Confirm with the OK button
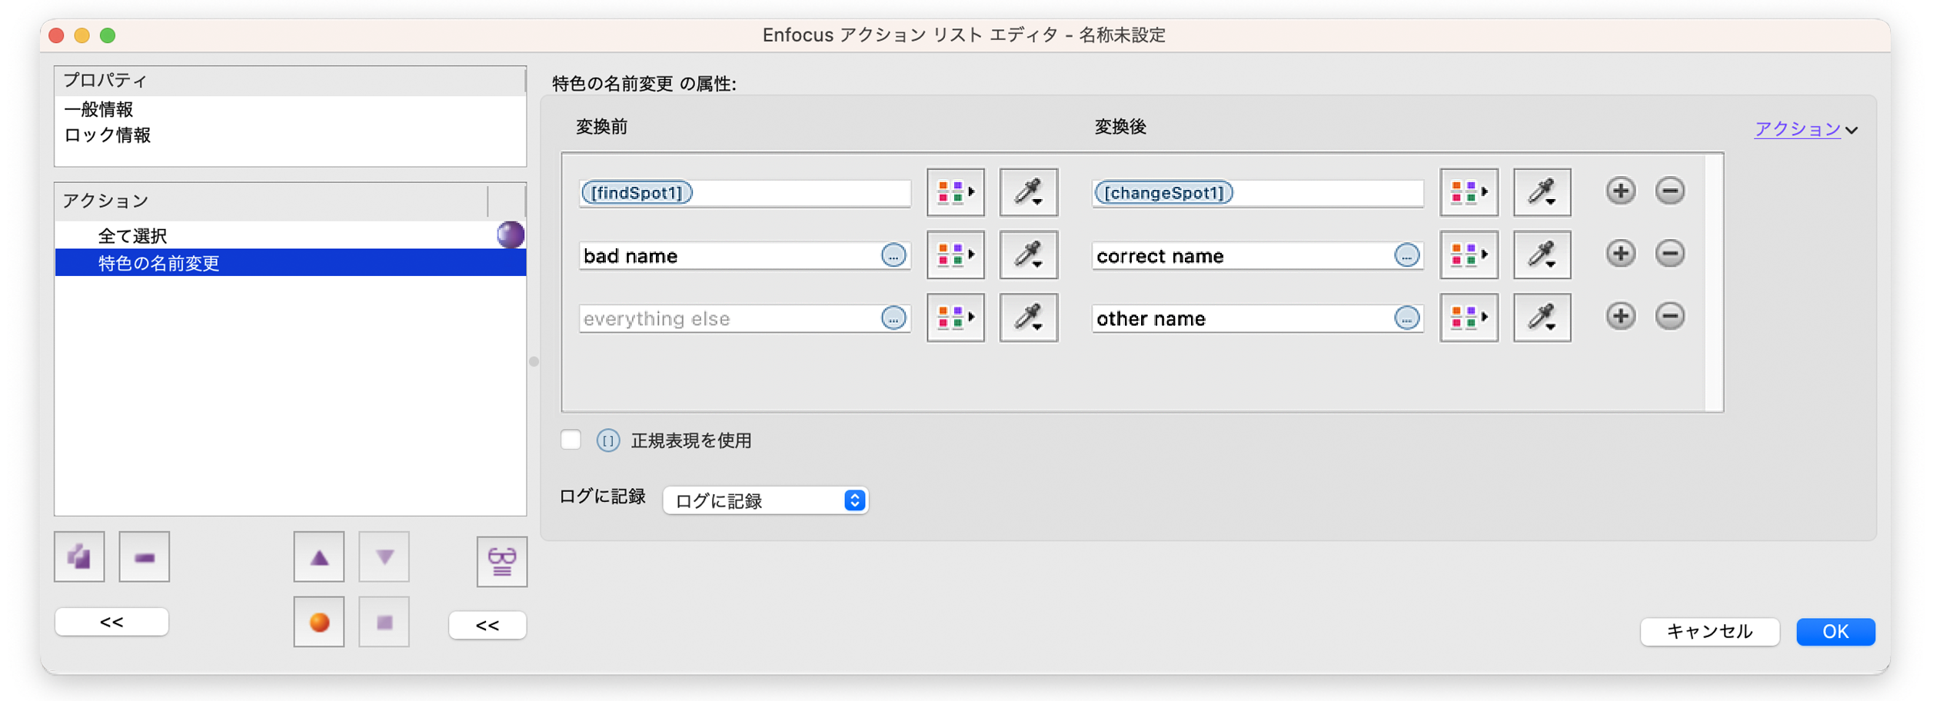1933x701 pixels. click(1835, 632)
